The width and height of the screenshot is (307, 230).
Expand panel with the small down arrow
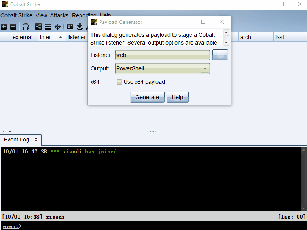(x=10, y=132)
